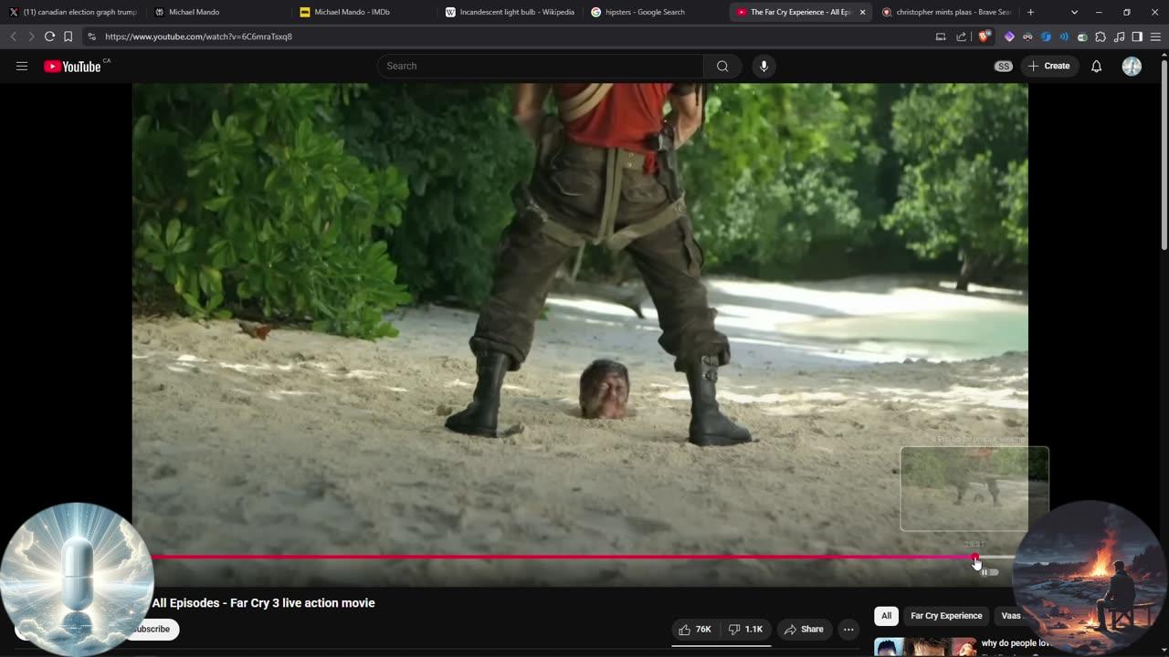This screenshot has width=1169, height=657.
Task: Focus the YouTube search field
Action: pos(540,66)
